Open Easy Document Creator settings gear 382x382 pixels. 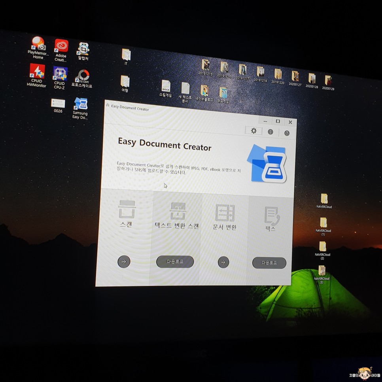[253, 131]
